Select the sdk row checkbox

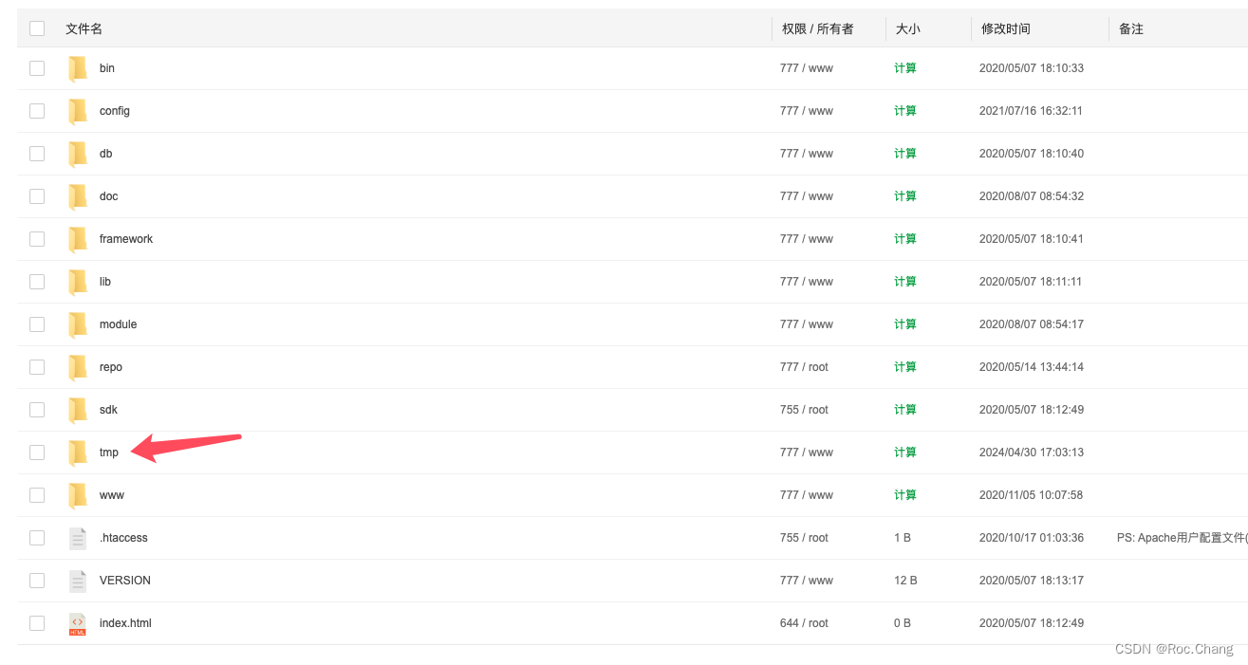coord(37,410)
